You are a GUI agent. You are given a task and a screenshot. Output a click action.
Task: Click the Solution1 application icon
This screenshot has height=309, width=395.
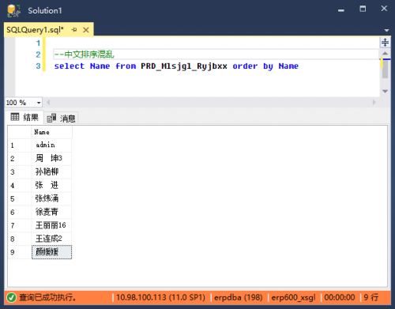click(x=13, y=11)
